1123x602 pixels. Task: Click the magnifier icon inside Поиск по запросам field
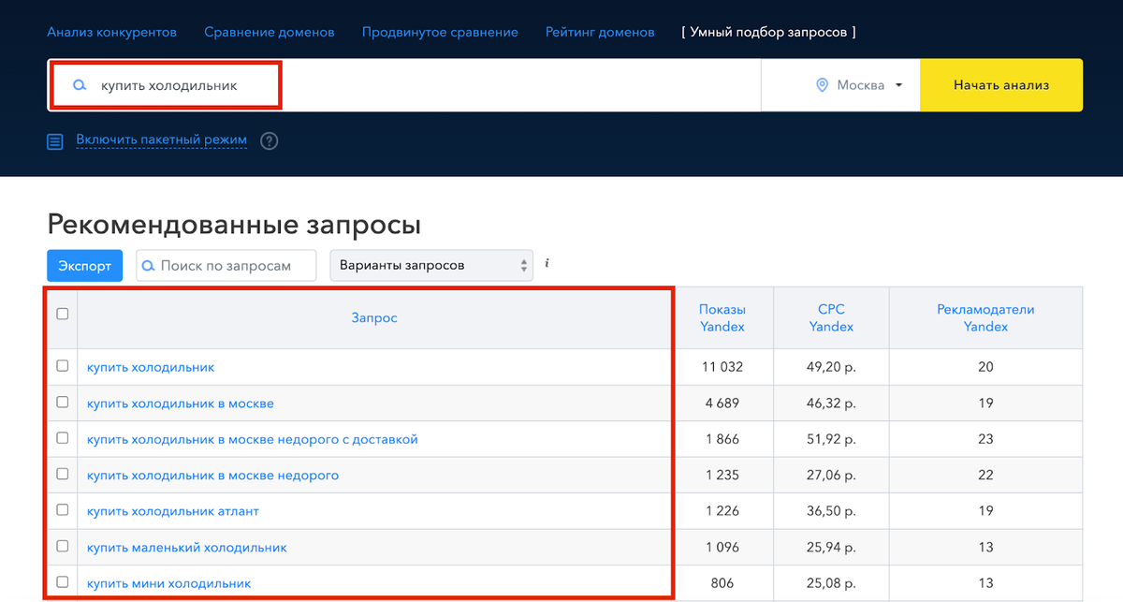click(148, 265)
